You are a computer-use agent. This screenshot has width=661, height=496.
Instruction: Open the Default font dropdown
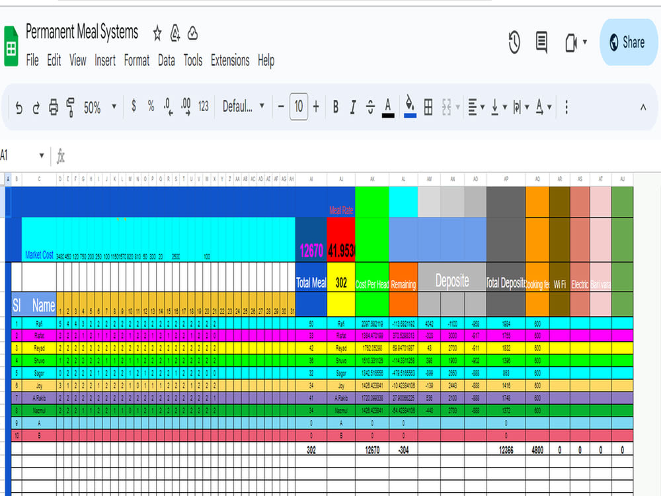coord(244,106)
